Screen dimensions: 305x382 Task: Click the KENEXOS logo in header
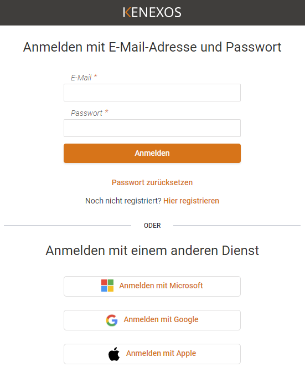[152, 12]
